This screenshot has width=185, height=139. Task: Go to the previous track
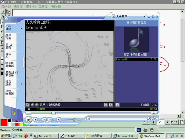point(44,120)
